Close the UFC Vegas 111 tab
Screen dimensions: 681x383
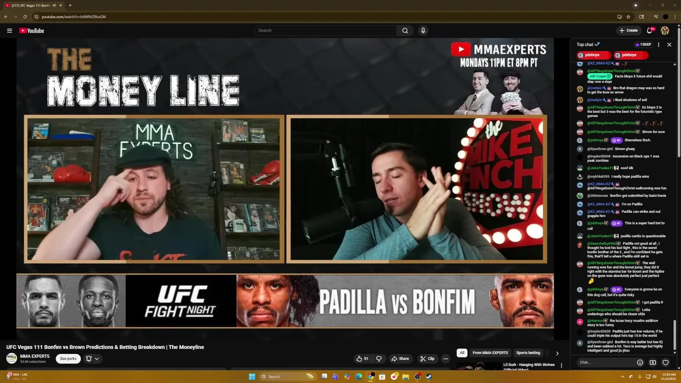click(61, 5)
